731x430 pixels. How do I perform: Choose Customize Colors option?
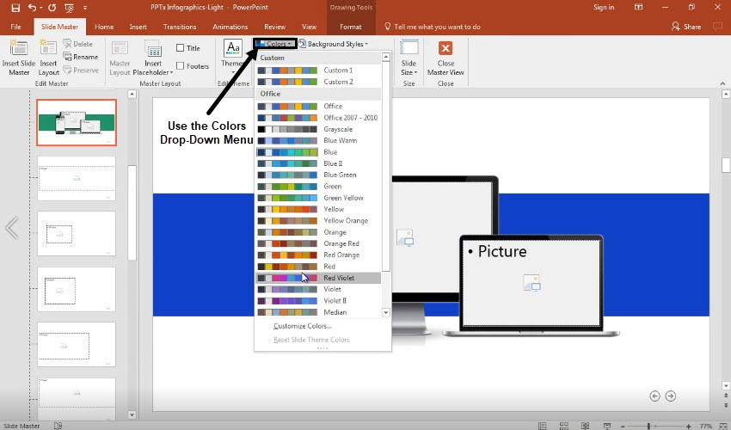pos(302,326)
